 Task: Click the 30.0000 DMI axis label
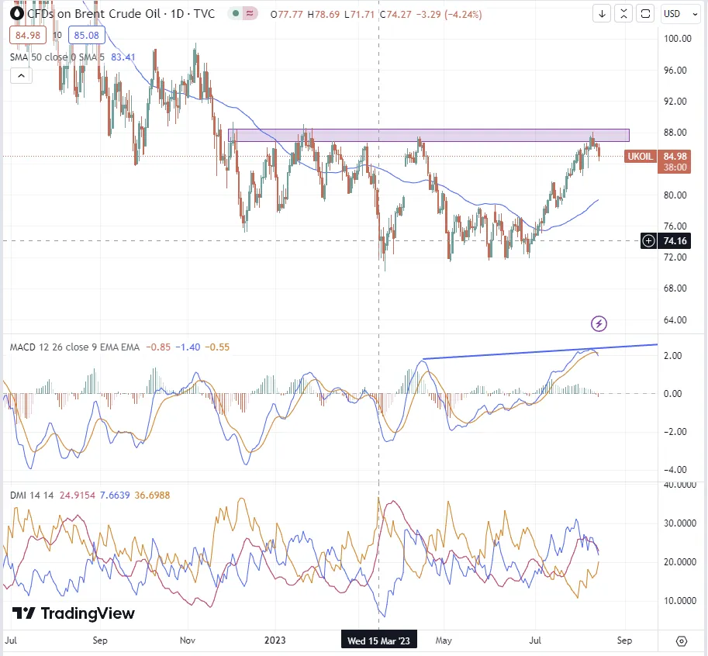[x=679, y=523]
